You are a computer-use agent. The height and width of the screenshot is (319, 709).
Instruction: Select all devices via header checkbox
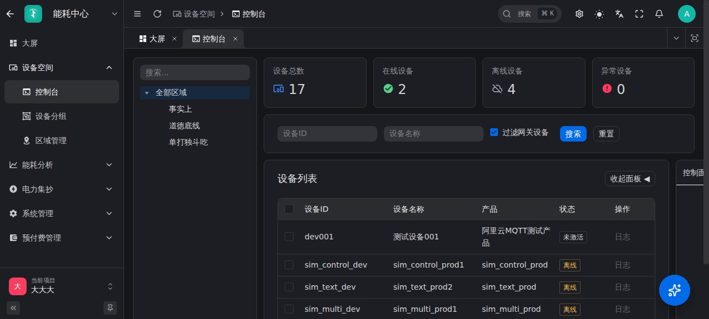pos(289,209)
